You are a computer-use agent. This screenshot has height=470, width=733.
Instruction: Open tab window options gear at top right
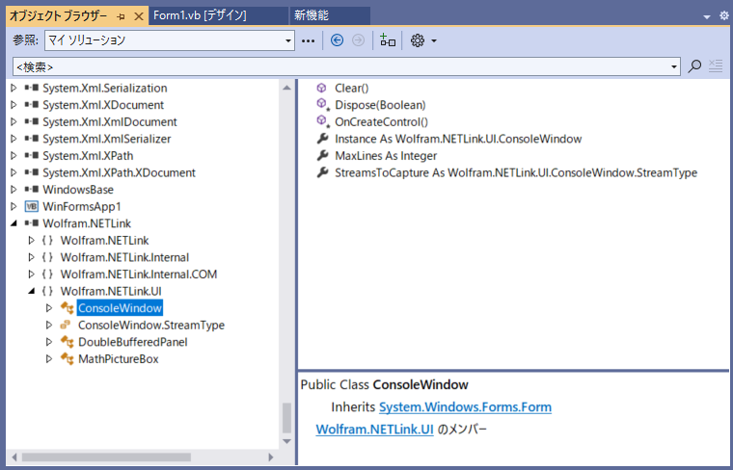point(723,15)
